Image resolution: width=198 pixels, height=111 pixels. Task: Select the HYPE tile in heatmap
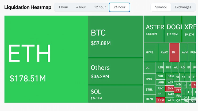coord(151,52)
